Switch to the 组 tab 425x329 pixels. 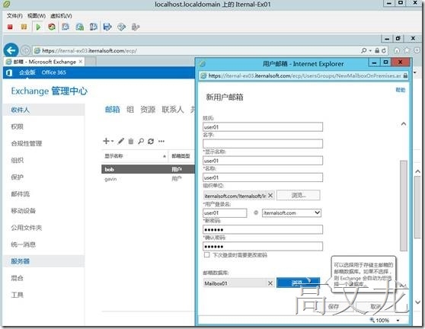pos(130,109)
